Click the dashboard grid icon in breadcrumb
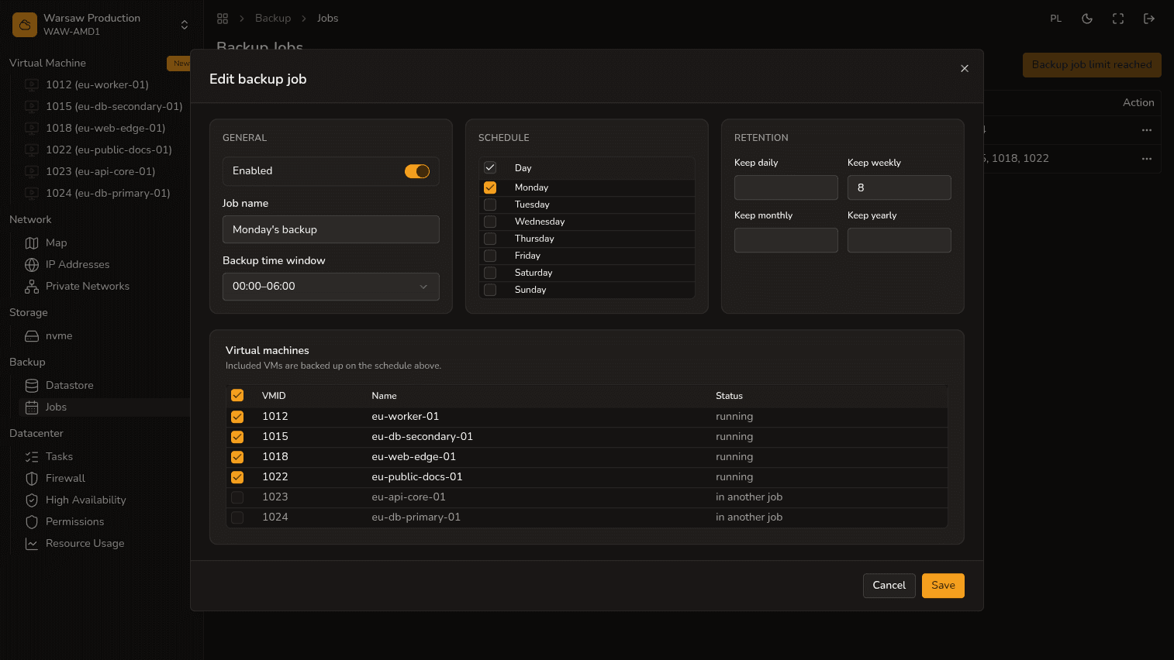1174x660 pixels. [x=223, y=19]
